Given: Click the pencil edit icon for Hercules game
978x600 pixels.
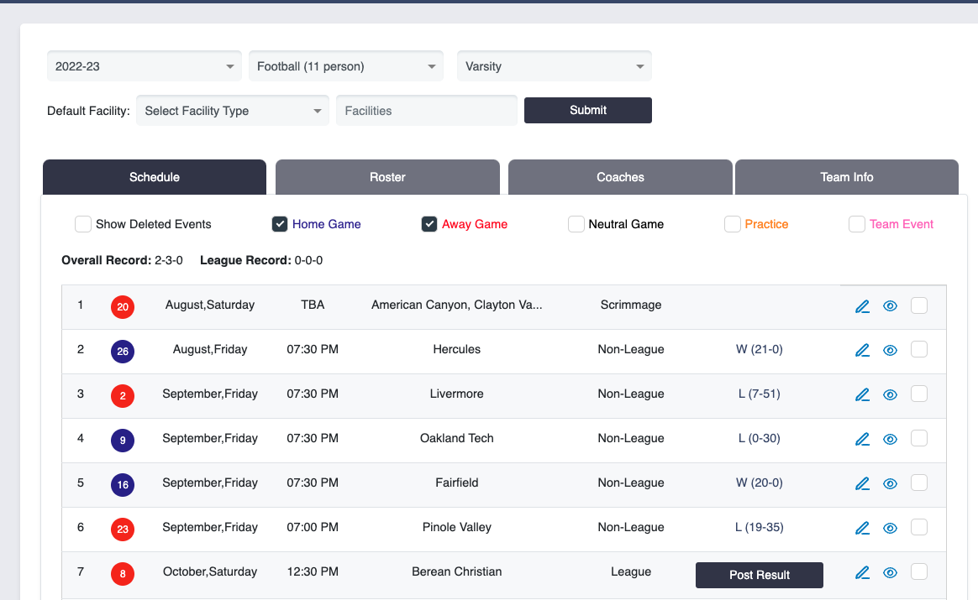Looking at the screenshot, I should click(862, 350).
